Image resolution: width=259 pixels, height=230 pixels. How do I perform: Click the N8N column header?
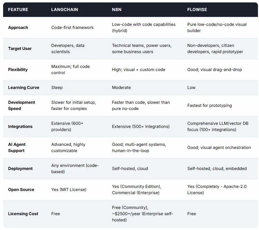117,10
